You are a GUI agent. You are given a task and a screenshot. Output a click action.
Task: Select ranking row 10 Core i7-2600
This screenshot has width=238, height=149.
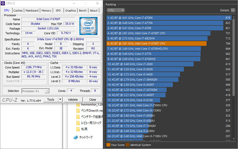click(x=169, y=64)
